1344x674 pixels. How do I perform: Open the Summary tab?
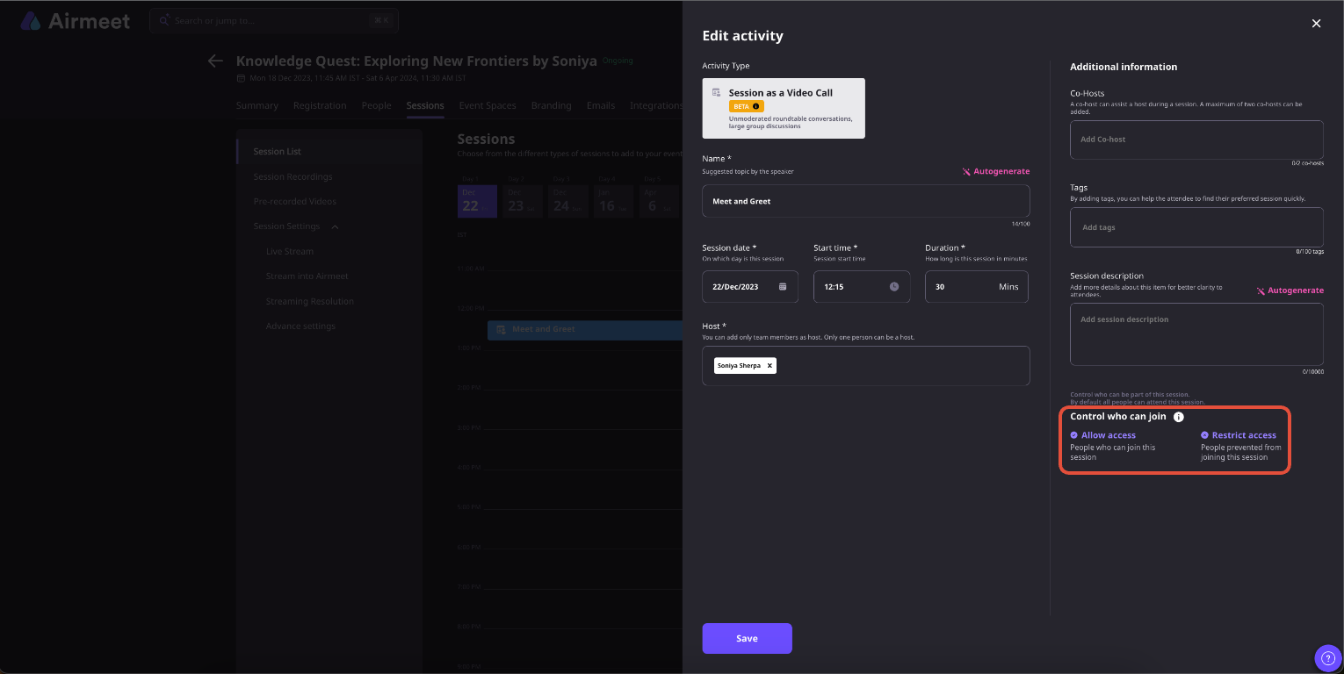point(257,105)
